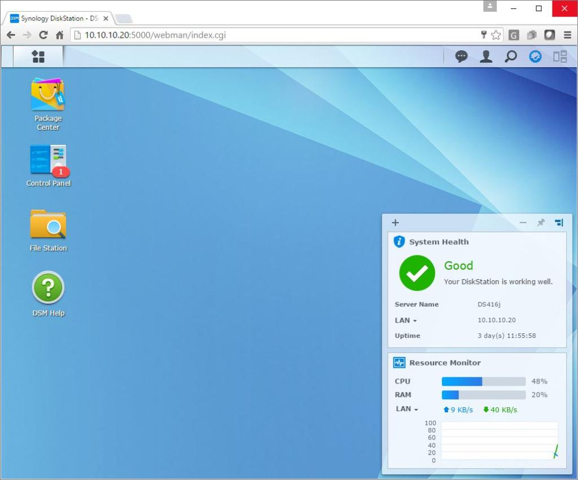Minimize the widget panel
Image resolution: width=578 pixels, height=480 pixels.
523,223
